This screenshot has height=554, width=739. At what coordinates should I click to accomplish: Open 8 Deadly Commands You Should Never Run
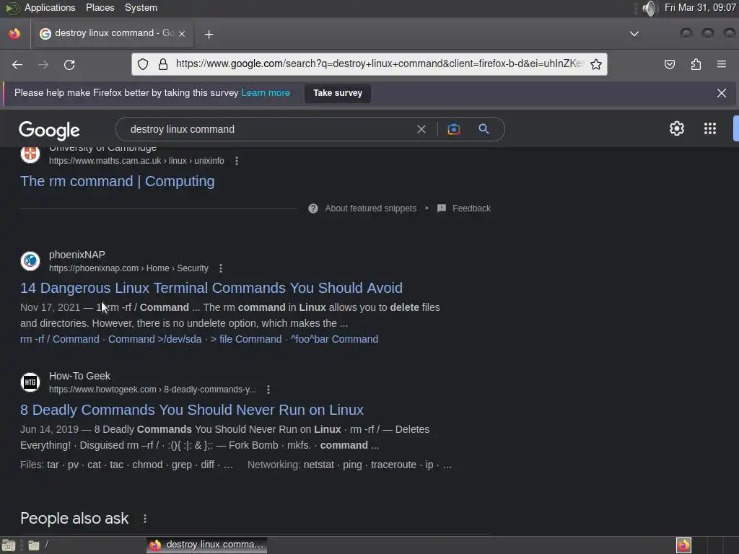[192, 410]
